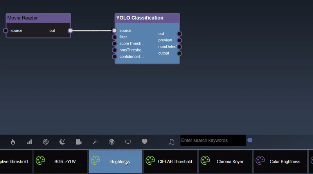The width and height of the screenshot is (313, 174).
Task: Click the globe category icon
Action: point(112,142)
